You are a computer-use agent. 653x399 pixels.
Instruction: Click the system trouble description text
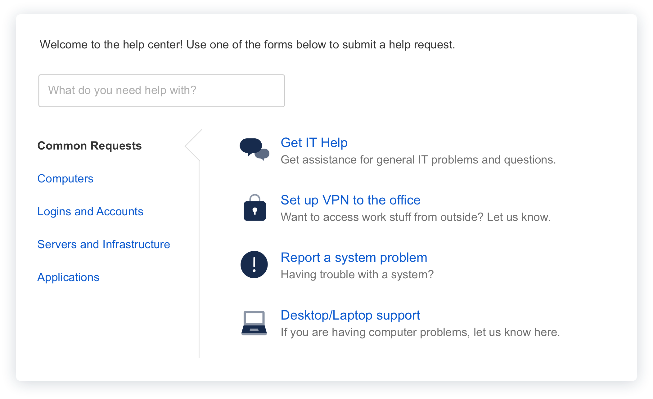click(357, 274)
